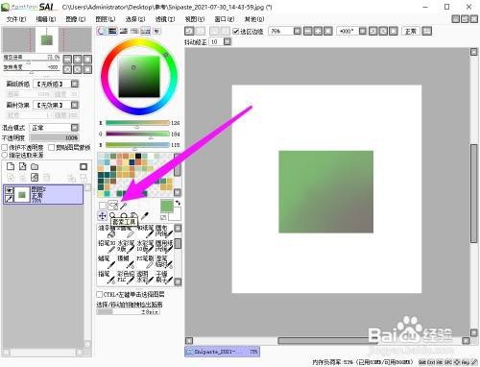Viewport: 480px width, 367px height.
Task: Enable 剪贴图层蒙板 checkbox
Action: [51, 147]
